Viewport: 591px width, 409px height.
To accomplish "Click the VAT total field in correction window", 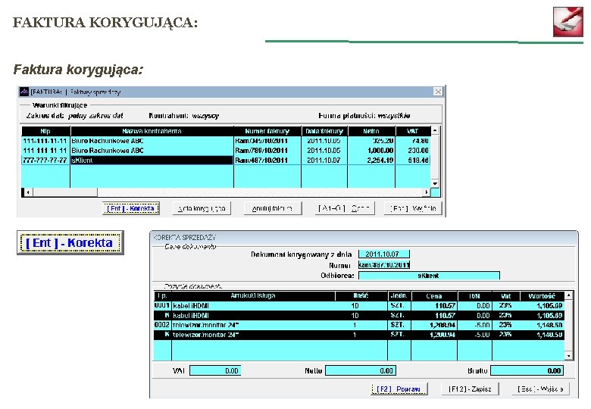I will pos(215,370).
